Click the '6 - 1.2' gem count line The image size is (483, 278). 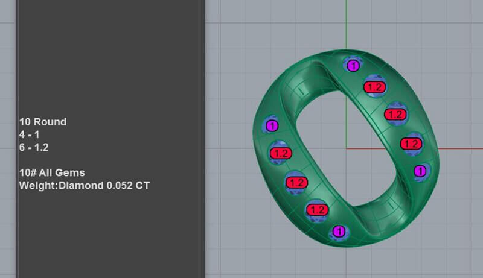34,147
